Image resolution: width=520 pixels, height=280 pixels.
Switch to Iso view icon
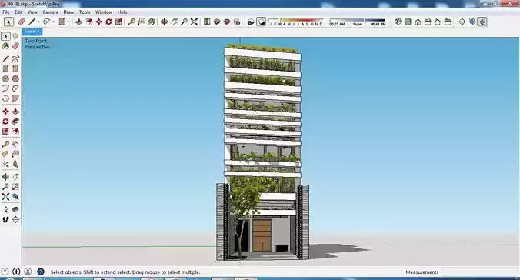[x=398, y=22]
